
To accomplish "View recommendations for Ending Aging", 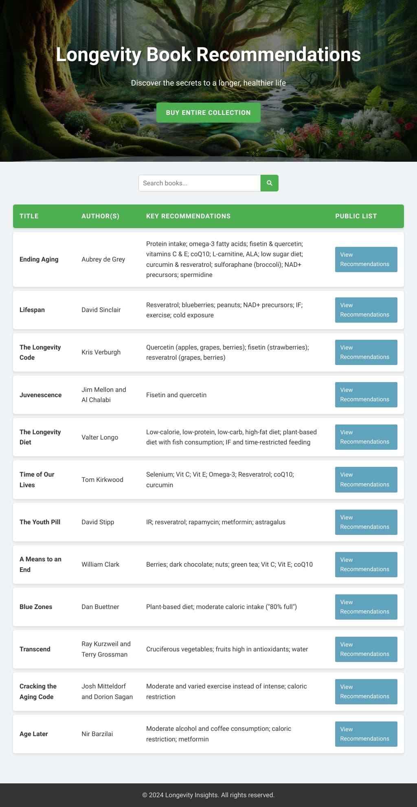I will [x=366, y=259].
